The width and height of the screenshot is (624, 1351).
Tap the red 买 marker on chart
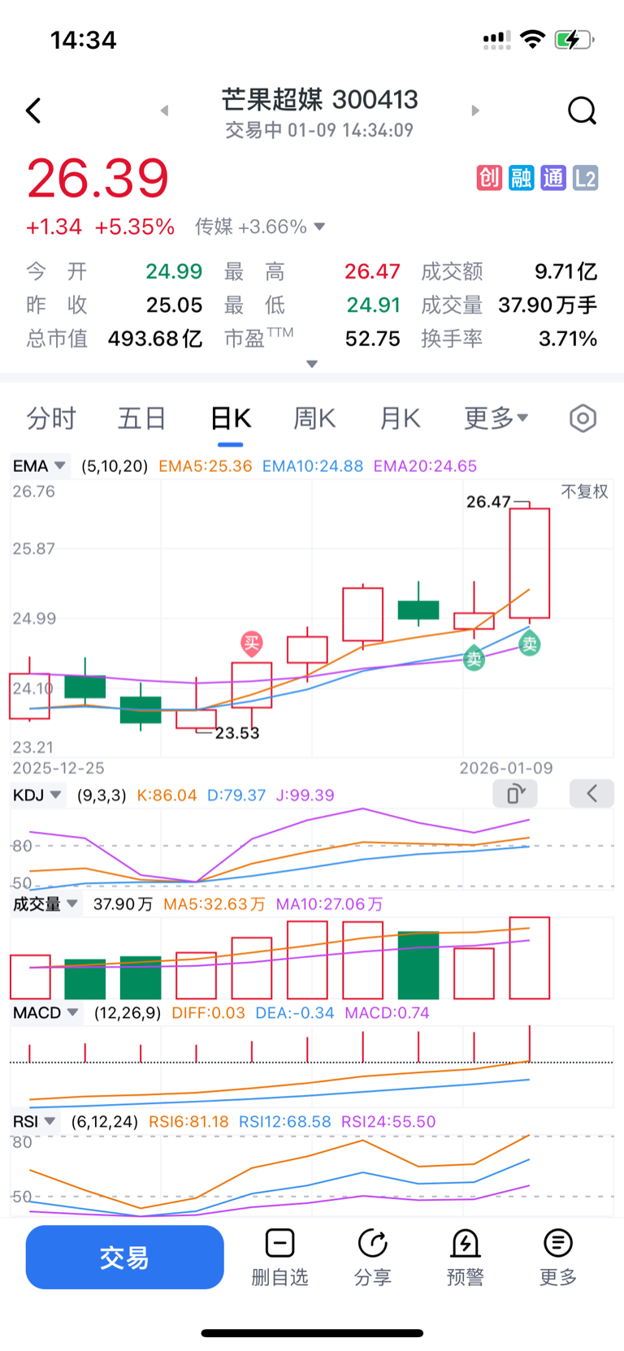coord(252,644)
